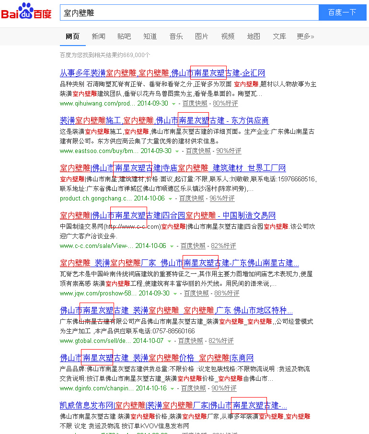
Task: Click the 90%好评 link on eastsoo result
Action: coord(229,151)
